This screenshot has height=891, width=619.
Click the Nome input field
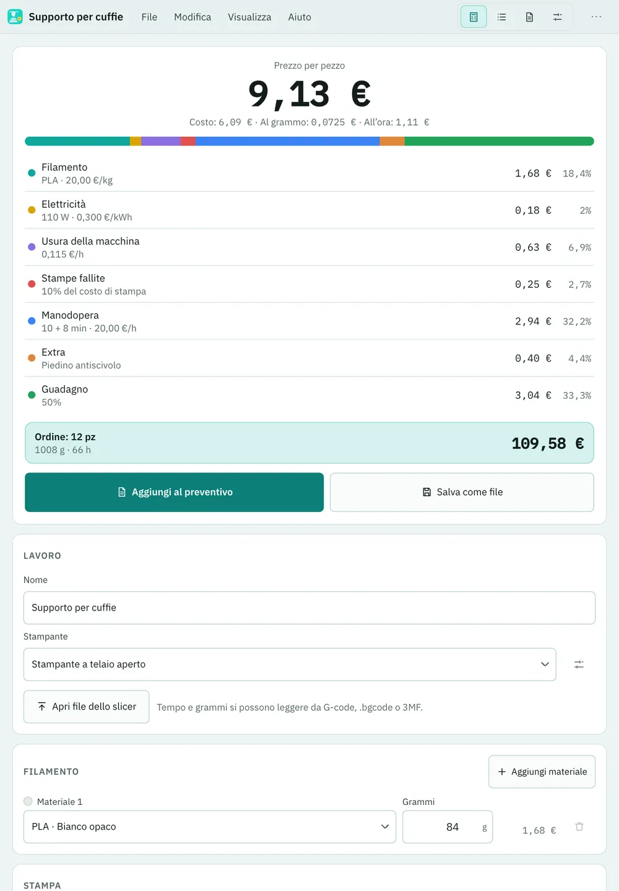click(309, 608)
